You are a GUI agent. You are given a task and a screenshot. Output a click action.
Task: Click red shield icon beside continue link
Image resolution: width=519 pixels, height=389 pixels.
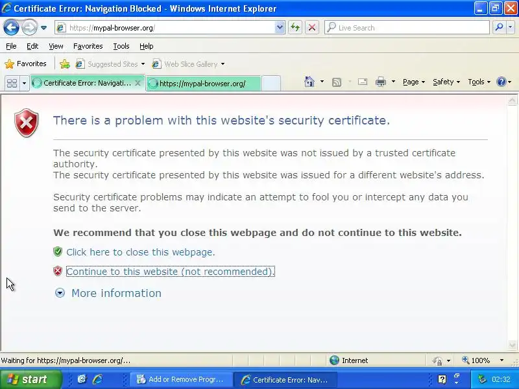tap(58, 271)
